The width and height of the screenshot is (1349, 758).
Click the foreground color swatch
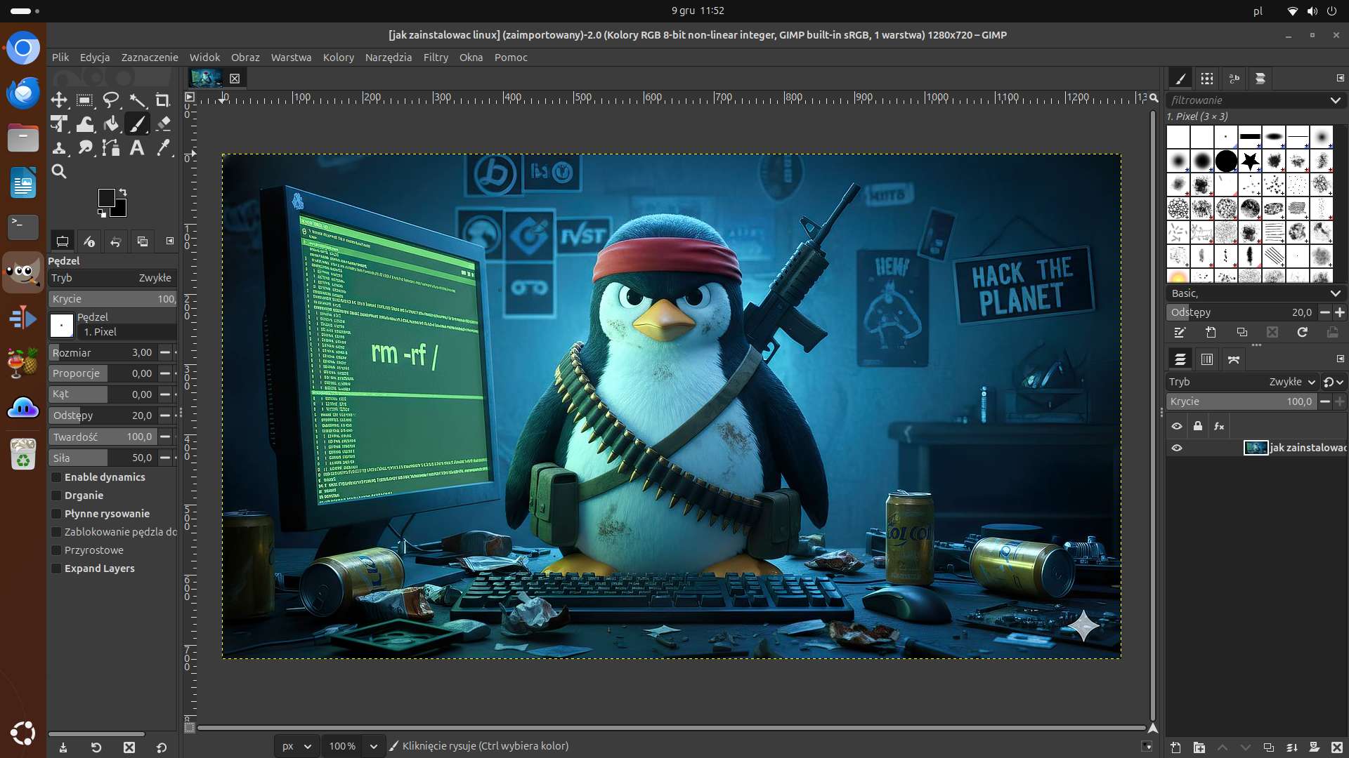107,197
